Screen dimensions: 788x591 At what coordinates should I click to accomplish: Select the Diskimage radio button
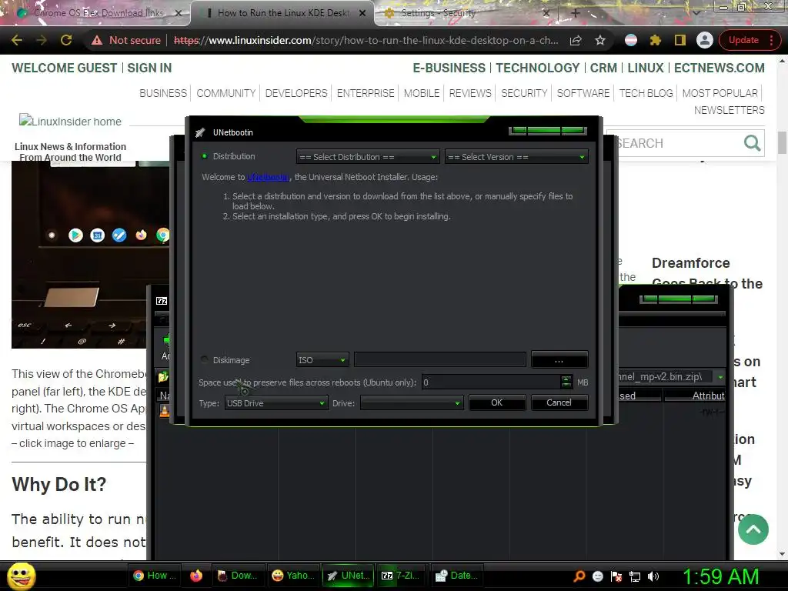(x=205, y=360)
